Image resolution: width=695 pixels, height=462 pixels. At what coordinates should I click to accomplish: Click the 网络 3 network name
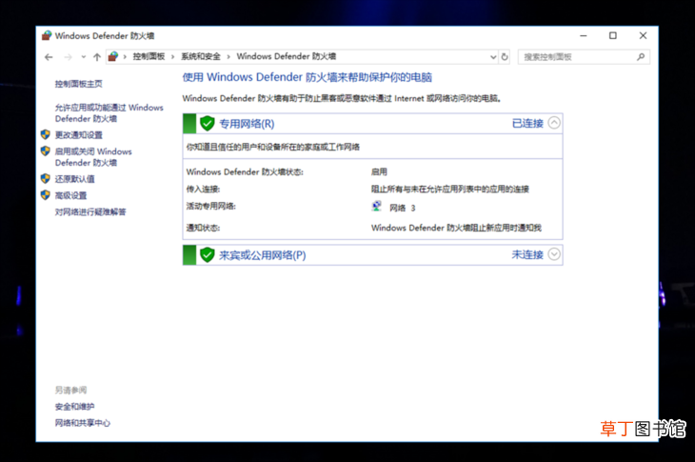403,208
